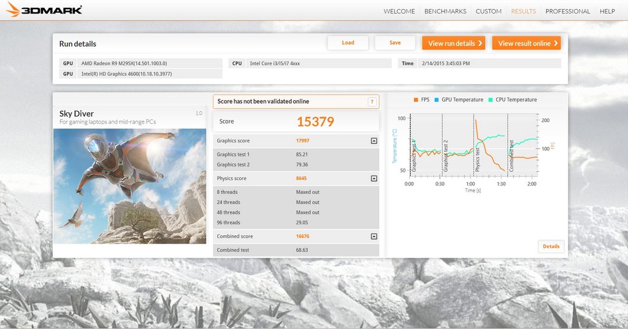
Task: Click the Physics score value 8645
Action: [x=301, y=179]
